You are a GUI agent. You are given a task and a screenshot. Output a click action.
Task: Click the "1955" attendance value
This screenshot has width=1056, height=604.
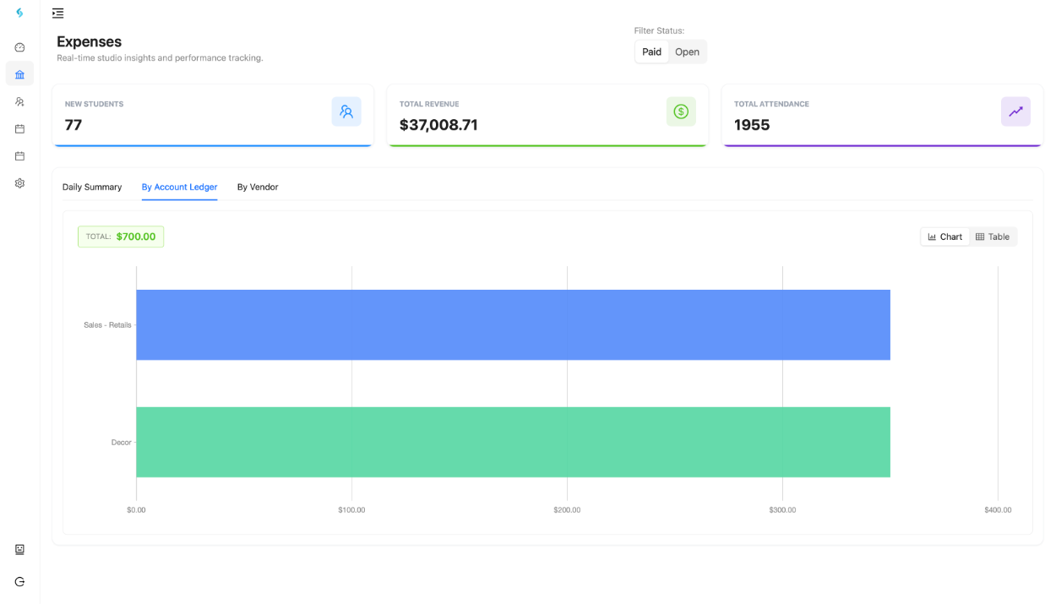tap(752, 125)
